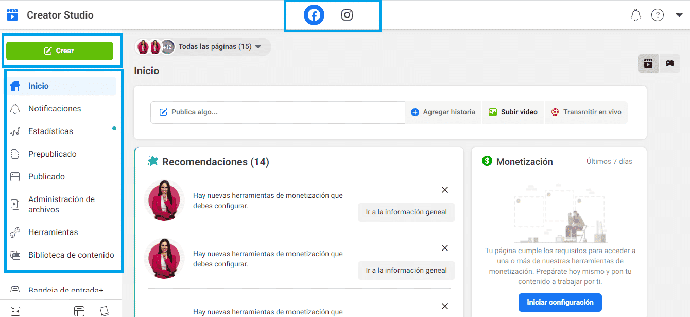The width and height of the screenshot is (690, 317).
Task: Switch to the Facebook platform icon
Action: point(314,15)
